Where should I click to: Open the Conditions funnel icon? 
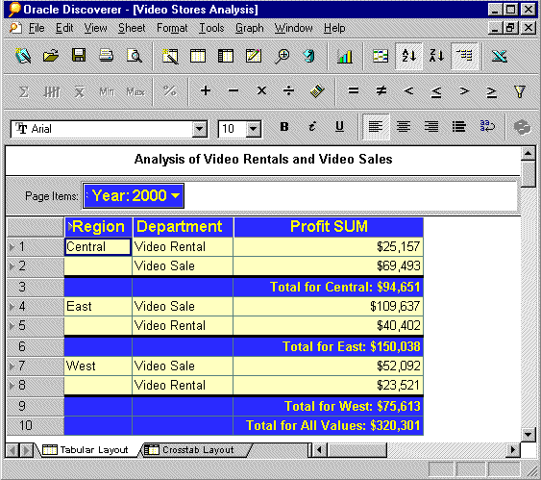[x=520, y=91]
